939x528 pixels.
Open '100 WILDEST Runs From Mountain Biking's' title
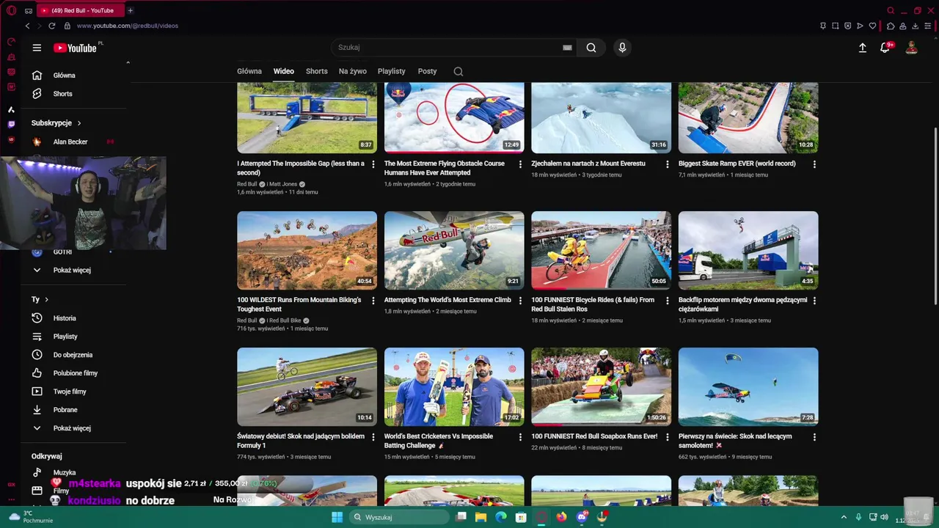tap(299, 304)
